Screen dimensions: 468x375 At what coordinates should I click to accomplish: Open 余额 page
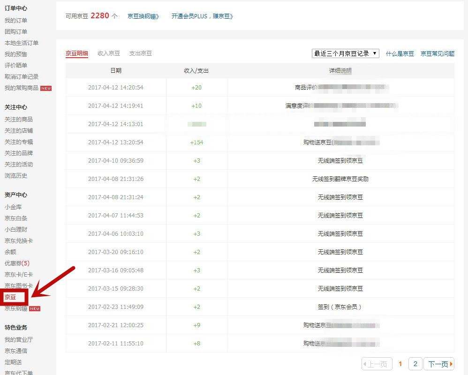10,252
